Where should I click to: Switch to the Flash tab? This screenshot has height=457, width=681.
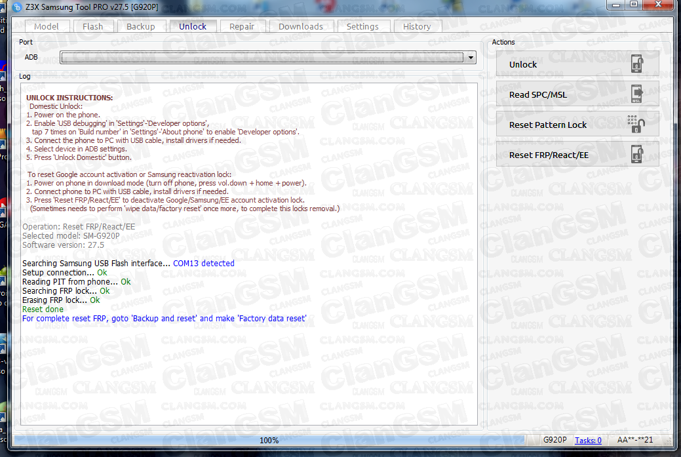tap(93, 26)
